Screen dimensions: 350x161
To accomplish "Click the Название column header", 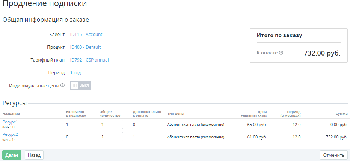I will click(11, 114).
